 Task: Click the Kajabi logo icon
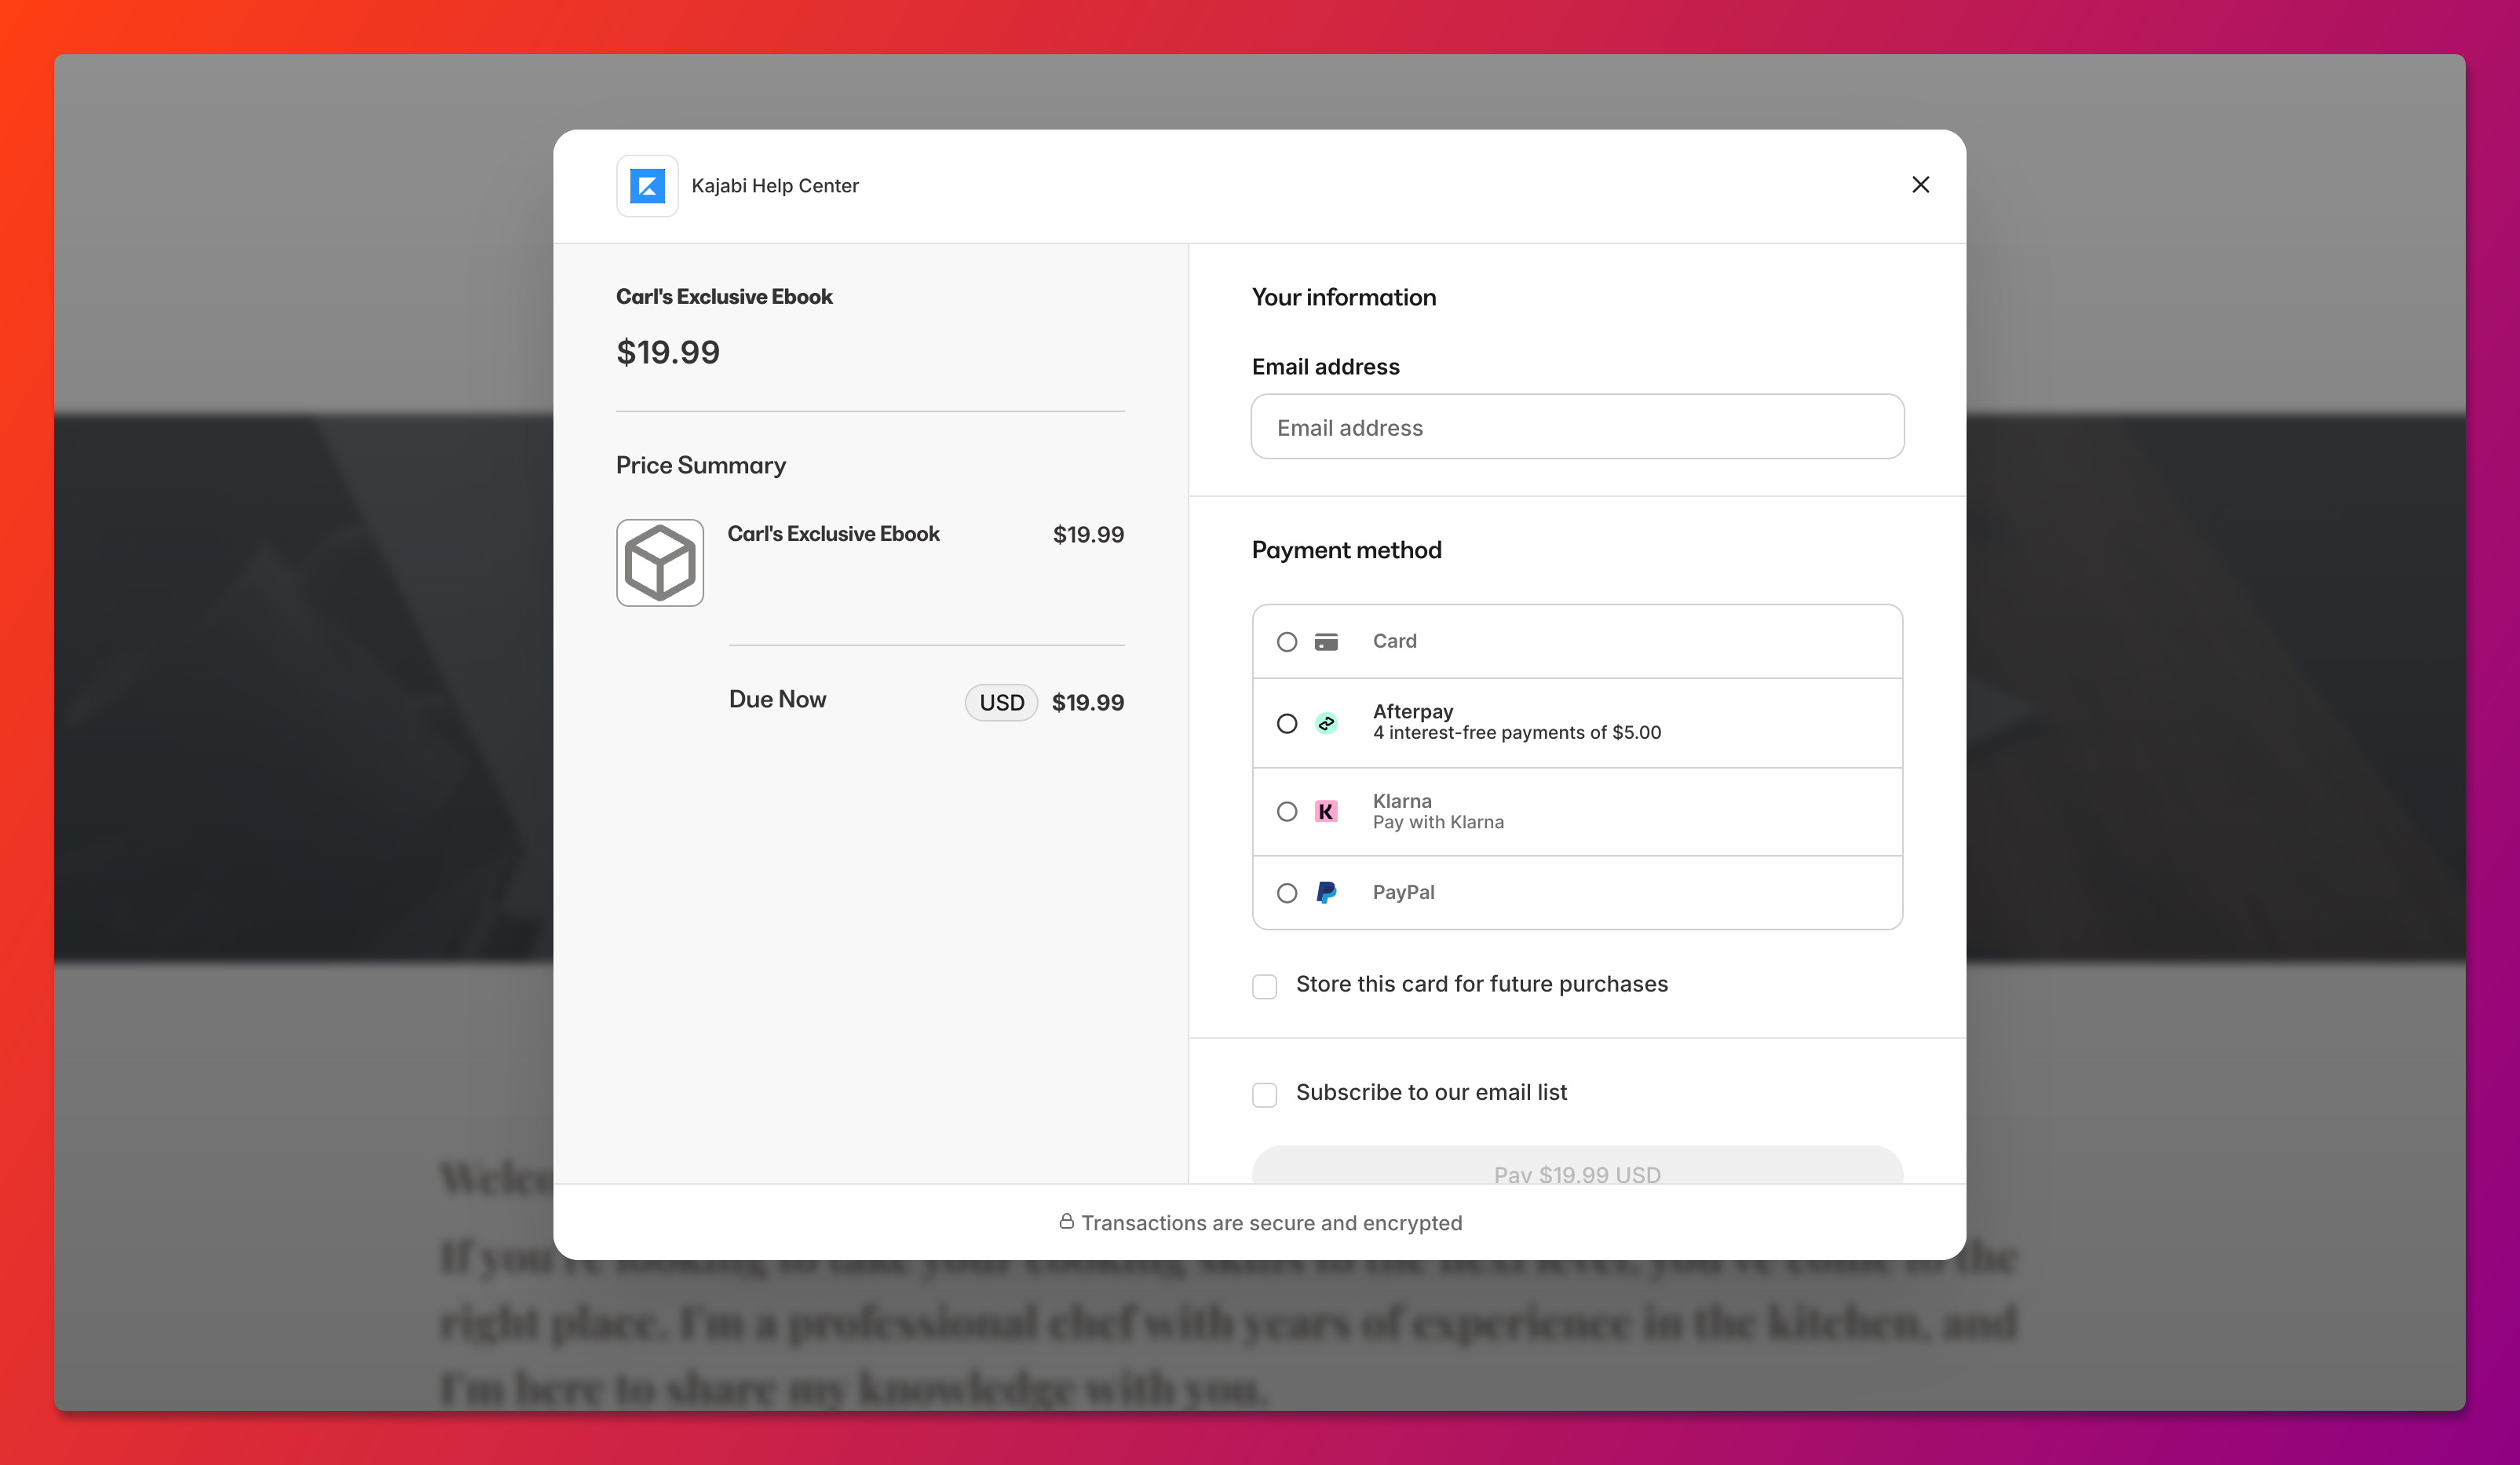647,186
